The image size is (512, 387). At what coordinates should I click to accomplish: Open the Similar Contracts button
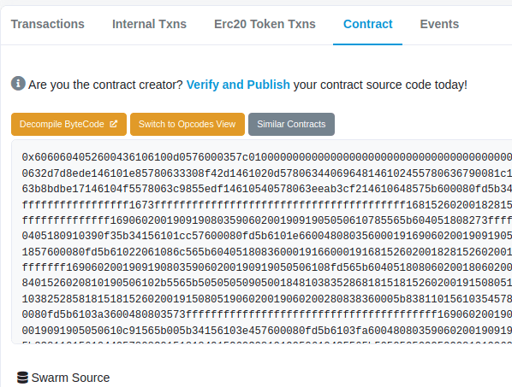[291, 124]
